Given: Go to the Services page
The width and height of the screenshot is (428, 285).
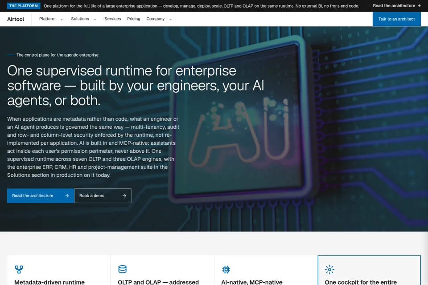Looking at the screenshot, I should [113, 19].
